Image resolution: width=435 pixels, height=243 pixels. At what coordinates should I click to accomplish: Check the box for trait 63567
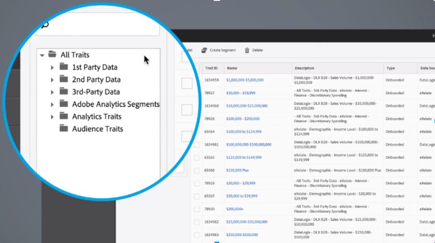197,196
